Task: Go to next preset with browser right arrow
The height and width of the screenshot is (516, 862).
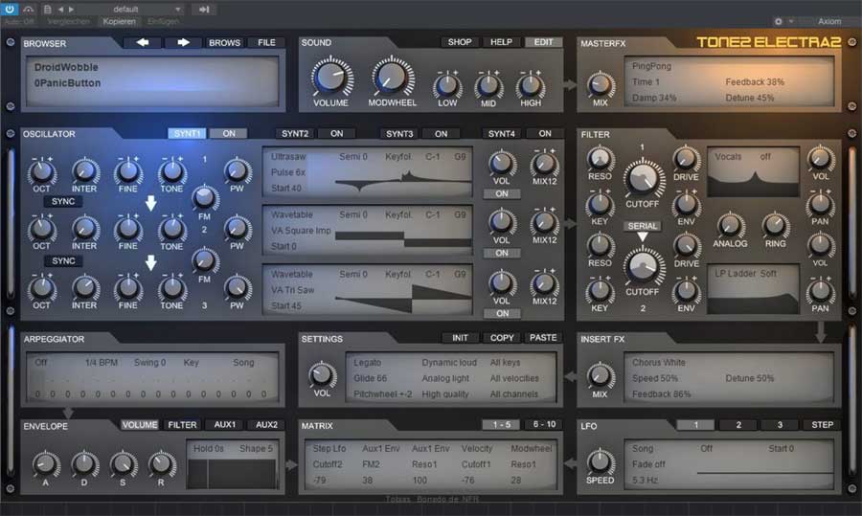Action: tap(183, 42)
